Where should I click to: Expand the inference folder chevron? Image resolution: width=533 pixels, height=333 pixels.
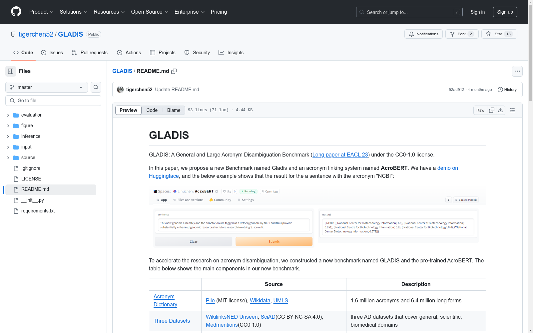pos(8,137)
